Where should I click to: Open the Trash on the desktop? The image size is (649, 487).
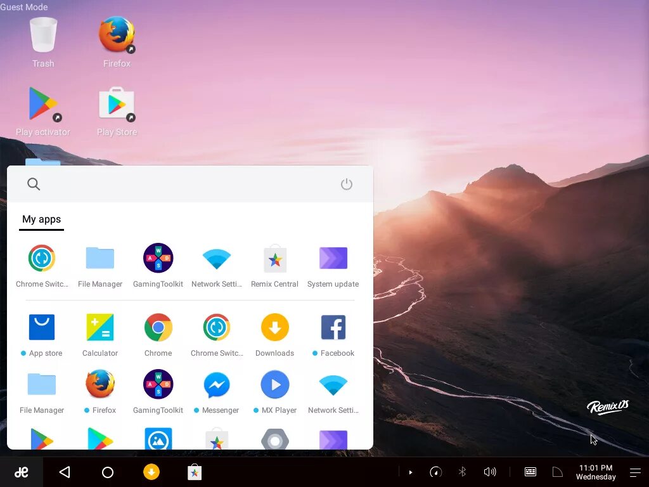tap(43, 41)
